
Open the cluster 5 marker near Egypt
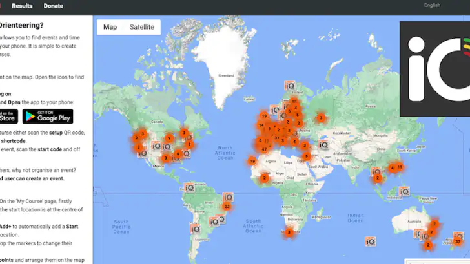click(x=306, y=156)
